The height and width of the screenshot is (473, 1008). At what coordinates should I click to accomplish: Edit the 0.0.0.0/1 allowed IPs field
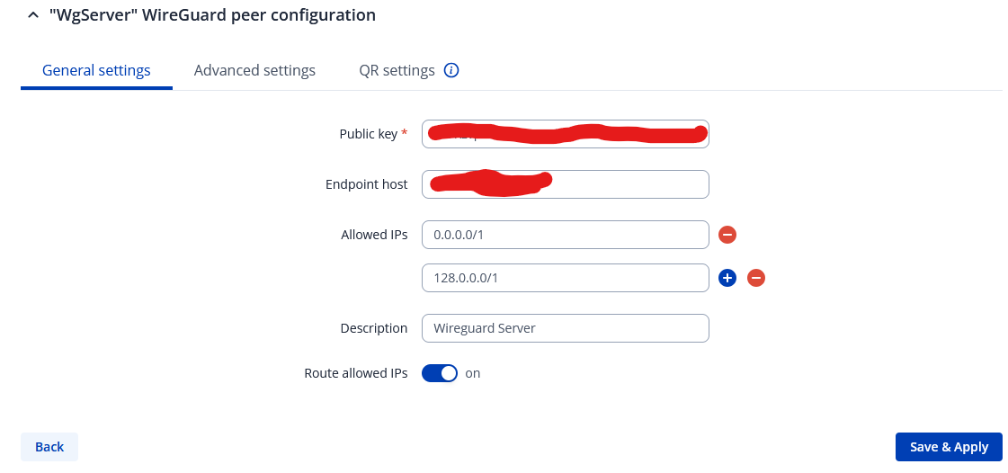point(565,235)
